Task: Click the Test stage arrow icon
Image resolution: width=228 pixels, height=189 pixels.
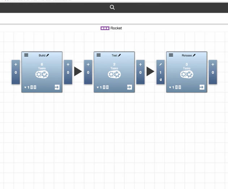Action: (x=129, y=87)
